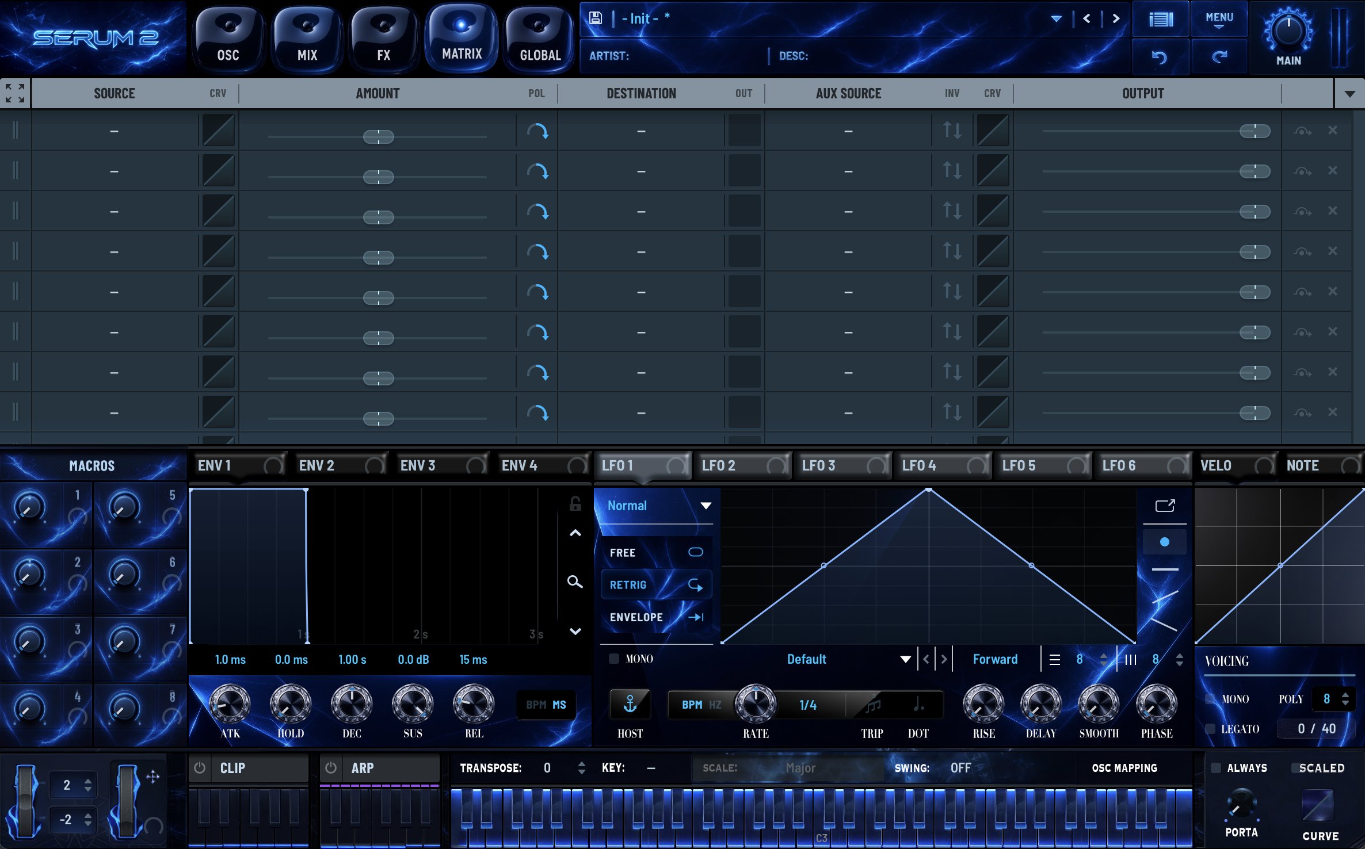Click the LFO host anchor icon
1365x849 pixels.
point(630,704)
